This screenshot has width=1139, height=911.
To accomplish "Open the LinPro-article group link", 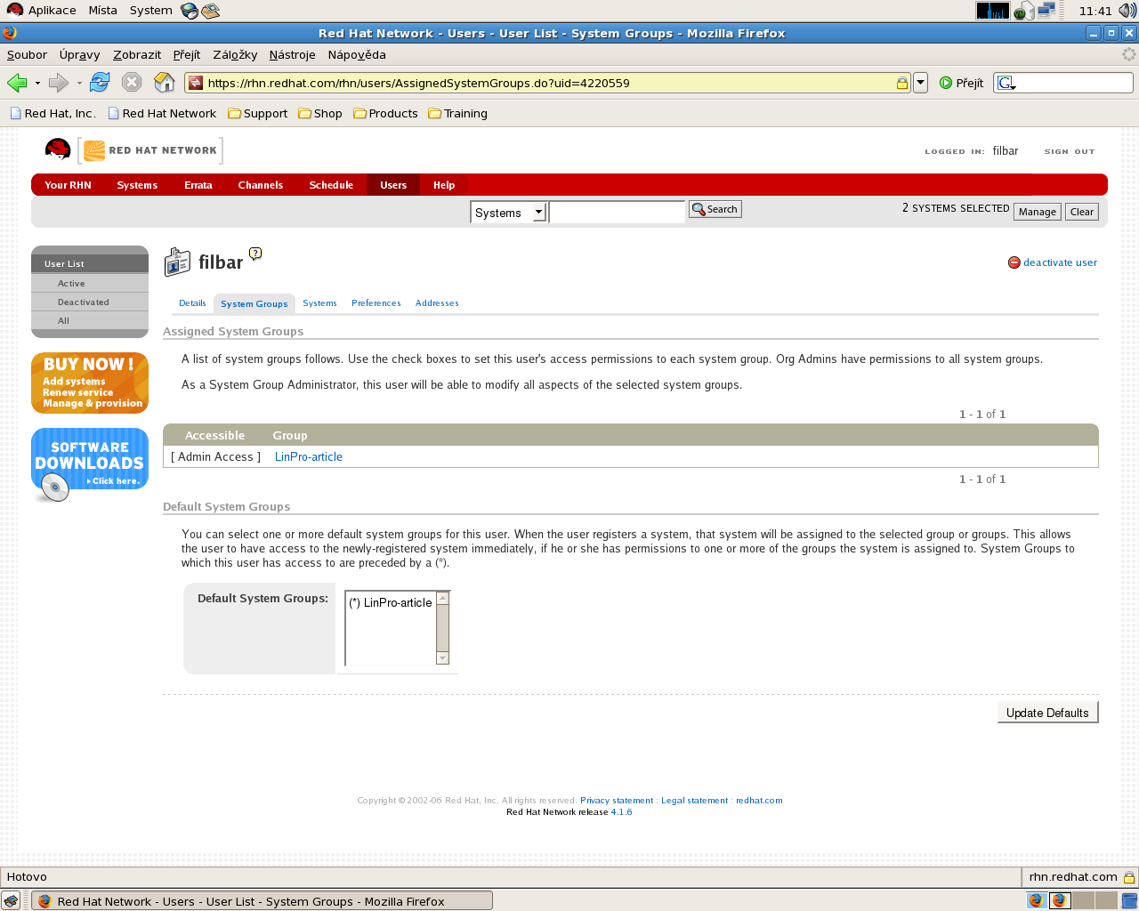I will 309,456.
